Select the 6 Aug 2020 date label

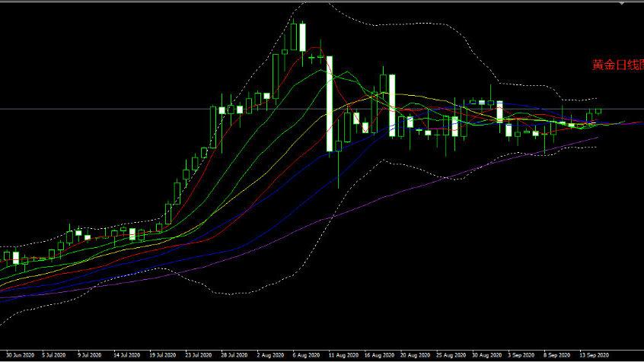pos(304,355)
